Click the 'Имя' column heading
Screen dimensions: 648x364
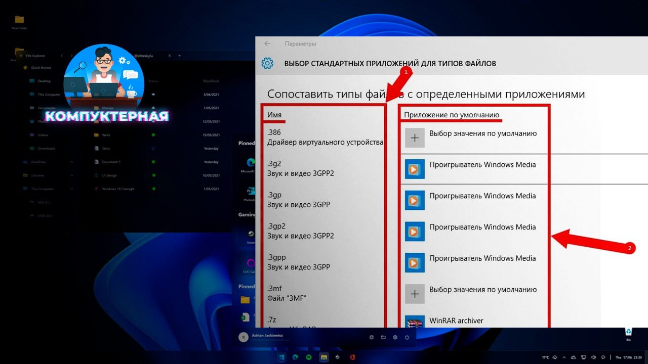click(x=274, y=115)
